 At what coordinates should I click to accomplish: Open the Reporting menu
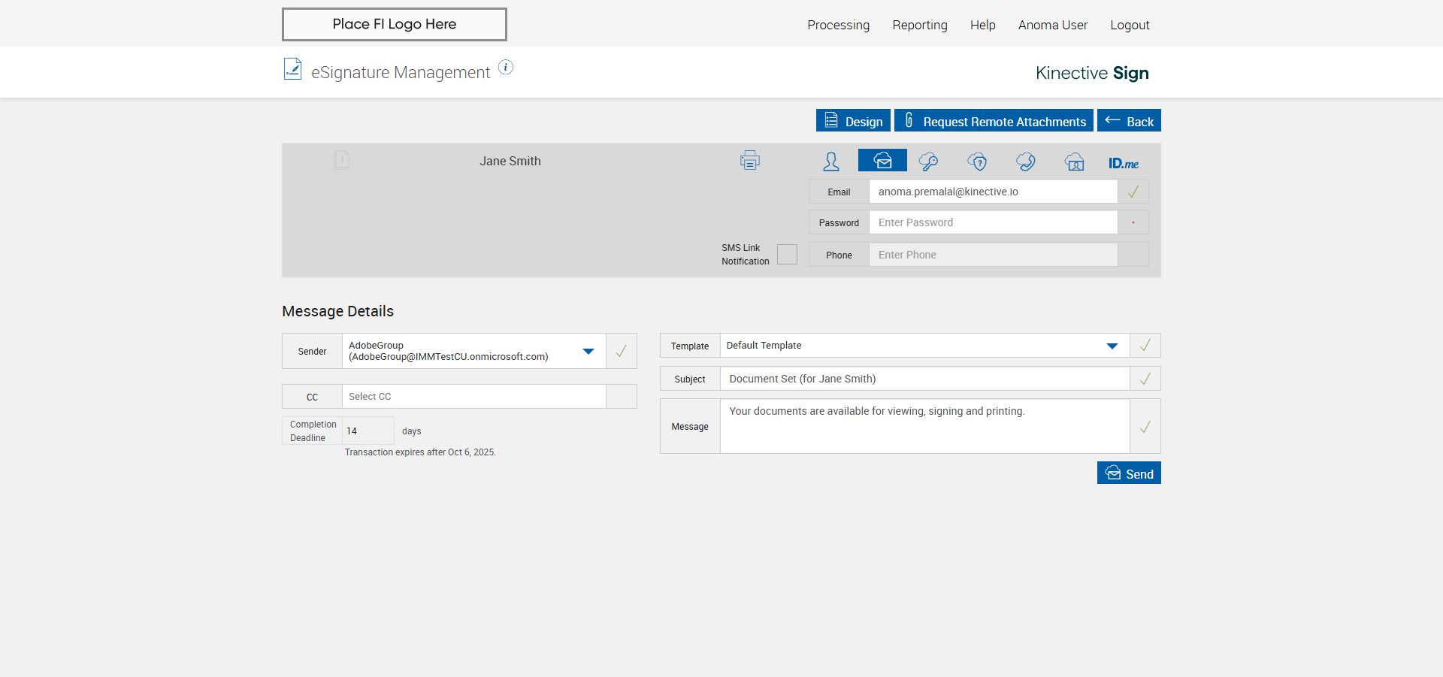(919, 25)
